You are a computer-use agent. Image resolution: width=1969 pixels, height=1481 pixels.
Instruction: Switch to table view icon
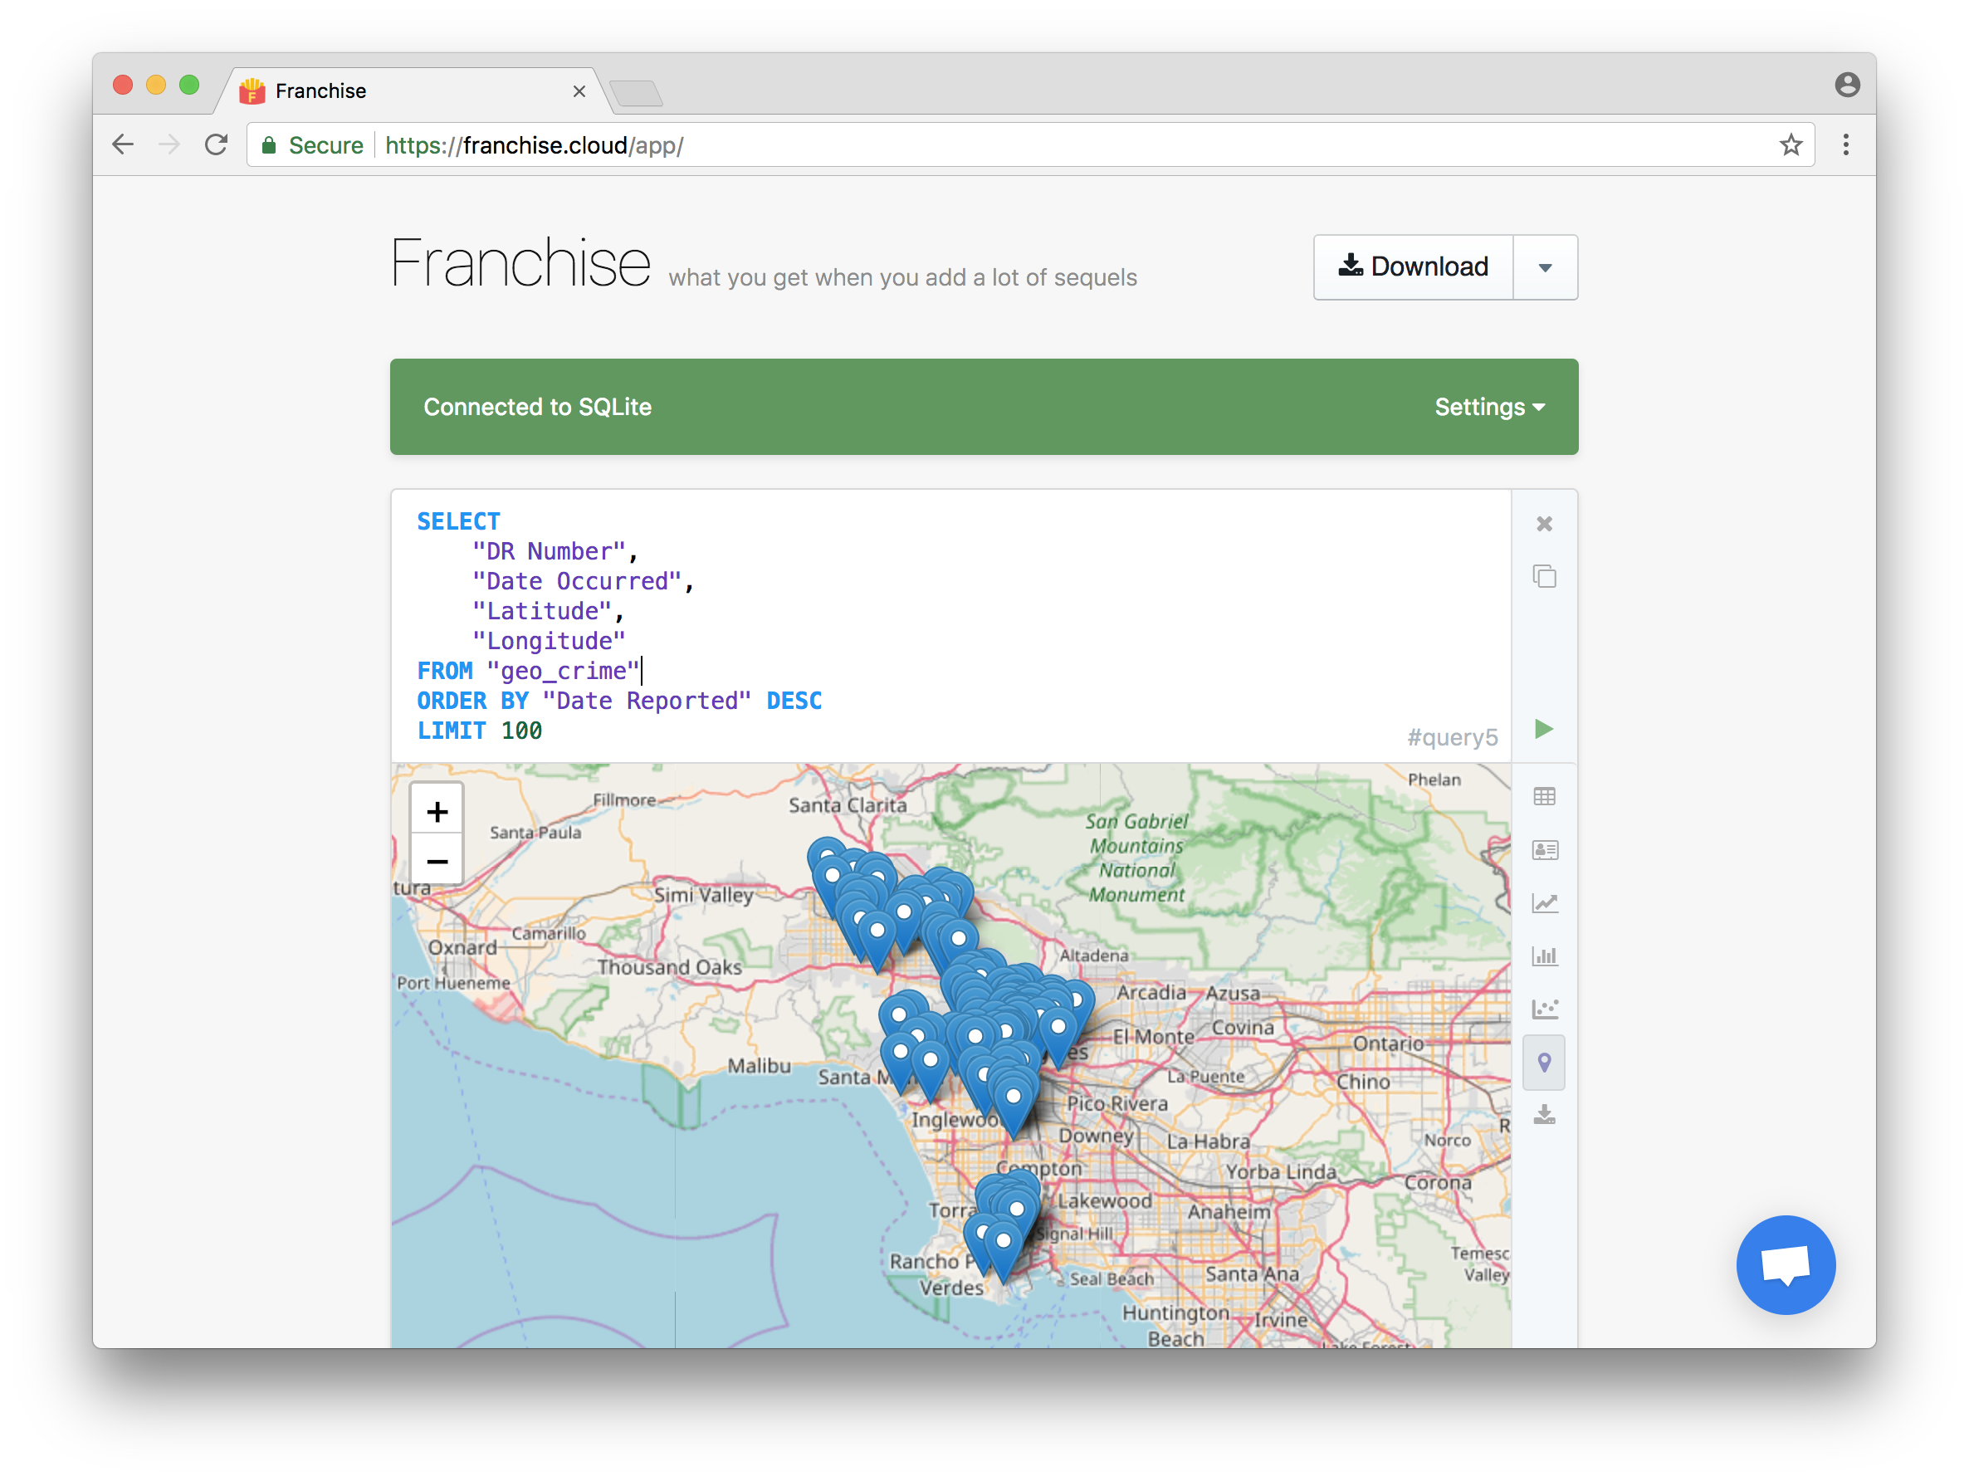pos(1544,797)
